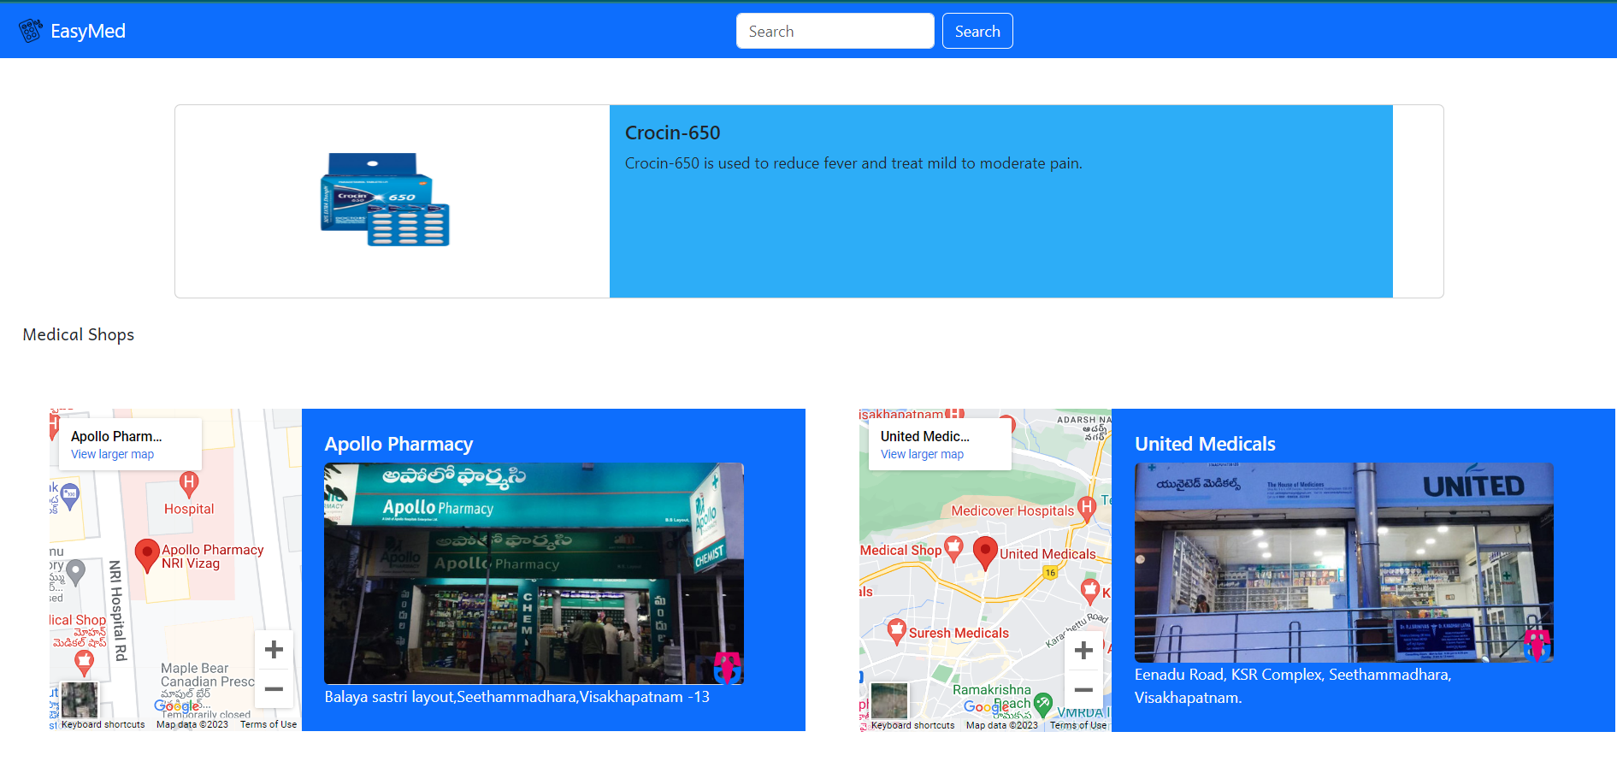Click the Apollo Pharm... map info title
The height and width of the screenshot is (773, 1617).
[116, 436]
